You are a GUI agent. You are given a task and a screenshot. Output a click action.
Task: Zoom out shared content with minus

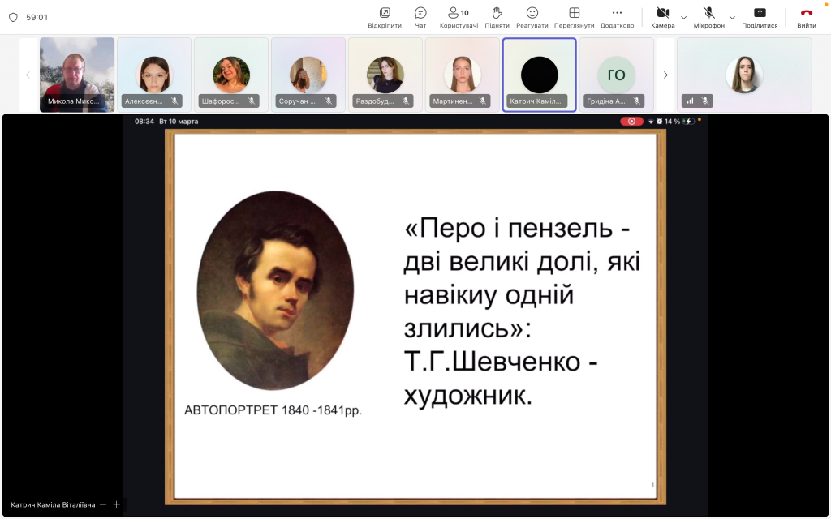click(x=103, y=504)
